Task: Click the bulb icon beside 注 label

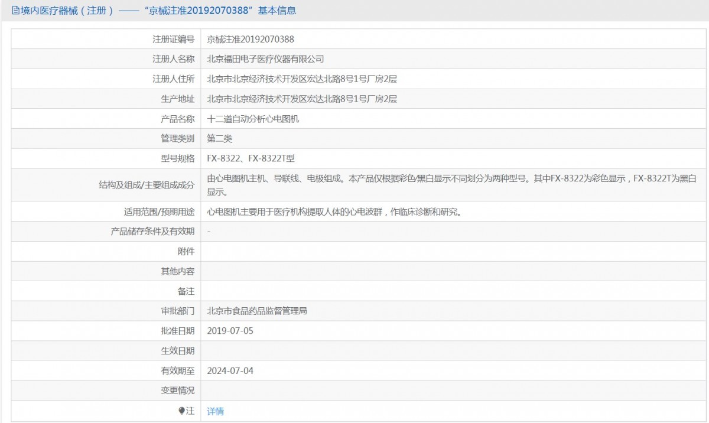Action: 182,411
